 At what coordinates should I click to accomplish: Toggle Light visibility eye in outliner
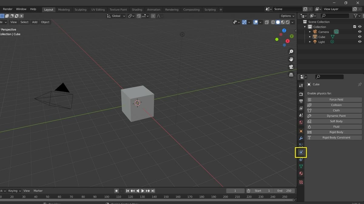[360, 42]
